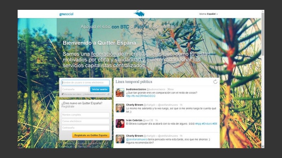Viewport: 282px width, 158px height.
Task: Click first Charly Brown avatar in timeline
Action: point(120,108)
